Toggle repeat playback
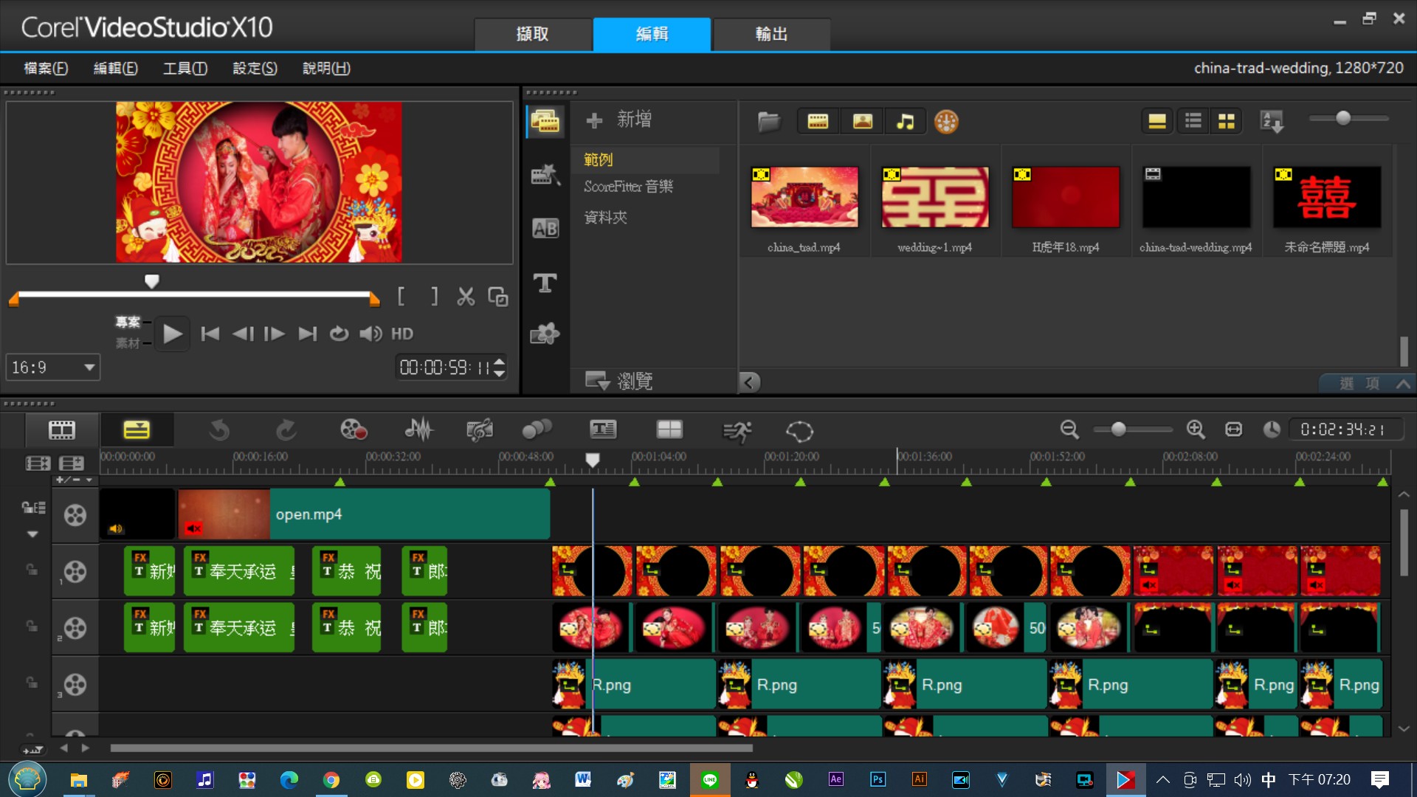The height and width of the screenshot is (797, 1417). [x=339, y=334]
